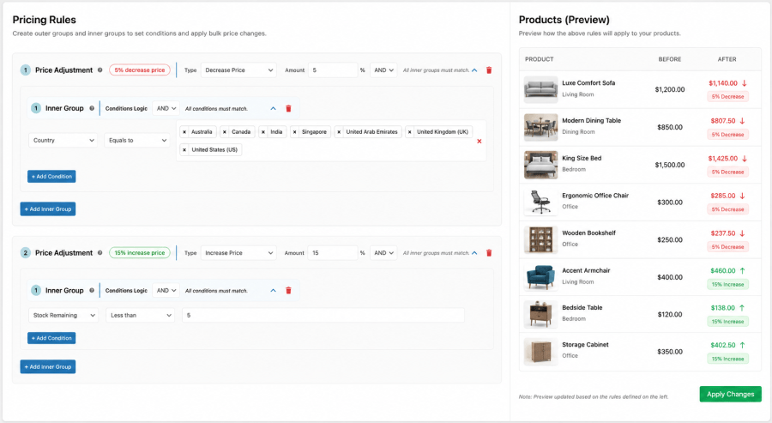772x423 pixels.
Task: Click the stock value field containing 5
Action: [323, 315]
